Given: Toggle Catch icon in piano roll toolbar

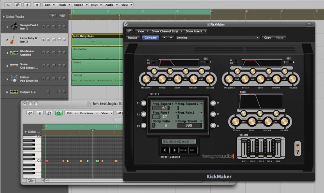Looking at the screenshot, I should coord(40,113).
